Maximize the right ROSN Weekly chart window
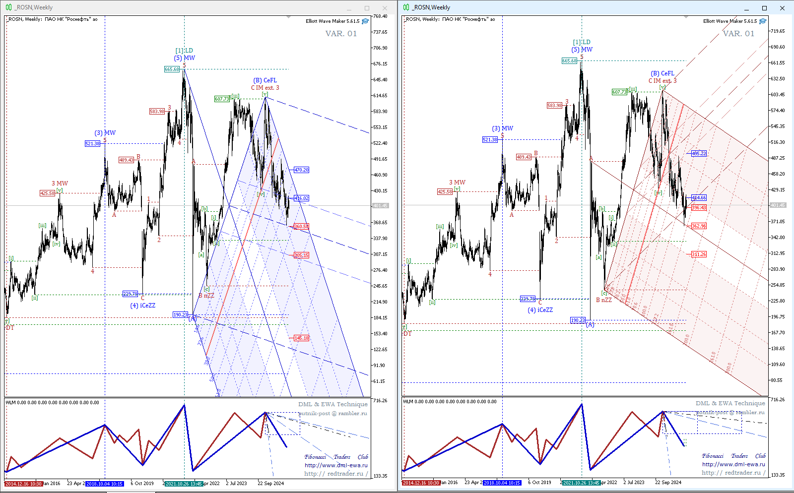This screenshot has height=493, width=794. point(764,8)
